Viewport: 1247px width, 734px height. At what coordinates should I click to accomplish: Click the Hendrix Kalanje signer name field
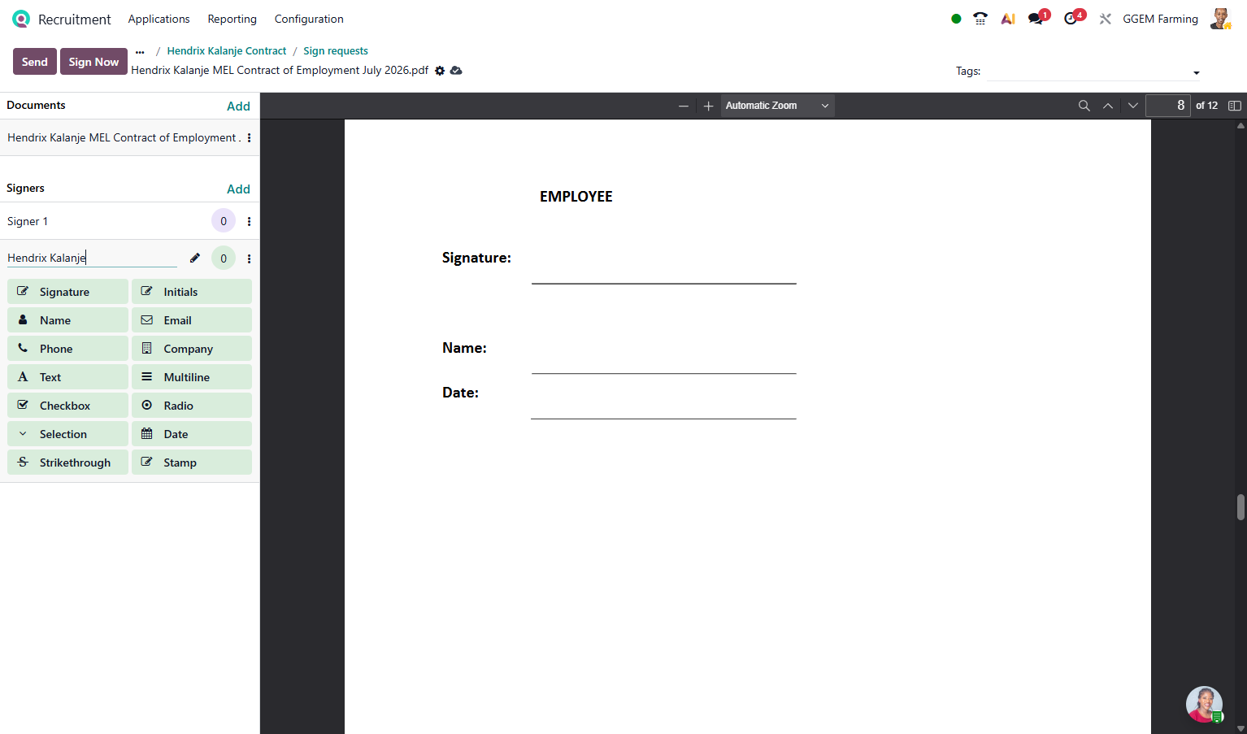(92, 258)
